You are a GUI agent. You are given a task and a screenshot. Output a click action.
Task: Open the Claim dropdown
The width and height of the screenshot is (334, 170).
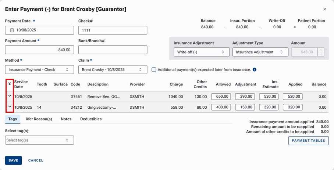(x=113, y=69)
